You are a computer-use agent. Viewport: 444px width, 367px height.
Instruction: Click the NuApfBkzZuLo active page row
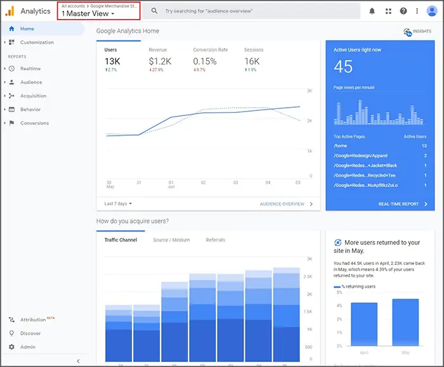click(x=380, y=185)
